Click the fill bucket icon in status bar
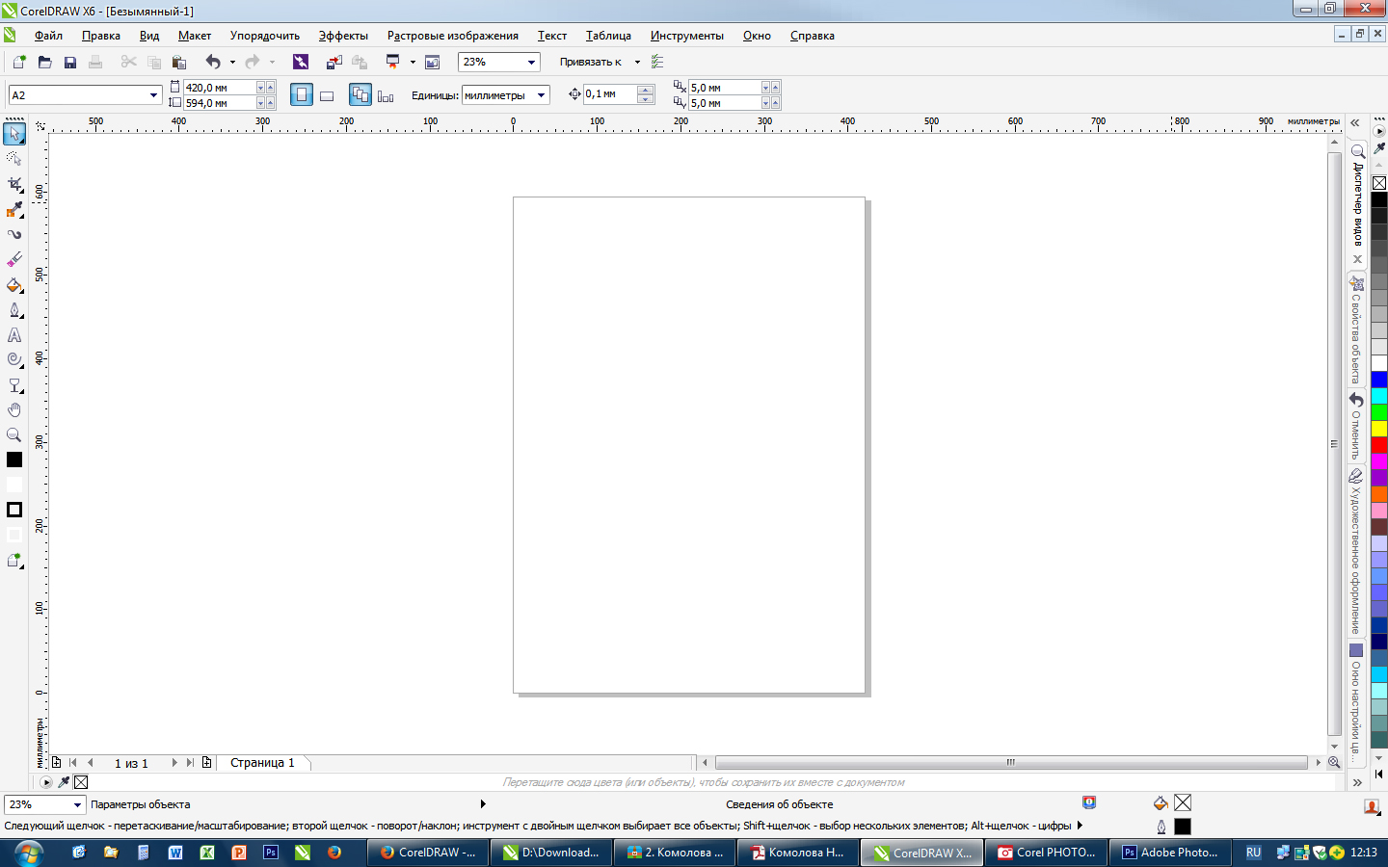Image resolution: width=1388 pixels, height=867 pixels. pyautogui.click(x=1161, y=803)
